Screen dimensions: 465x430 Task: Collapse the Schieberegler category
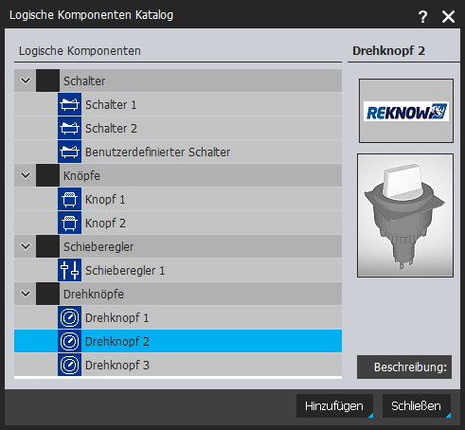point(26,246)
